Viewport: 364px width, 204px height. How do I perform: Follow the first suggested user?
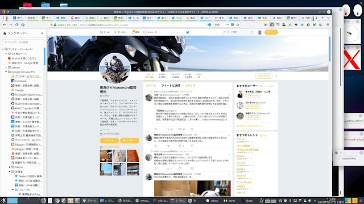[x=253, y=96]
